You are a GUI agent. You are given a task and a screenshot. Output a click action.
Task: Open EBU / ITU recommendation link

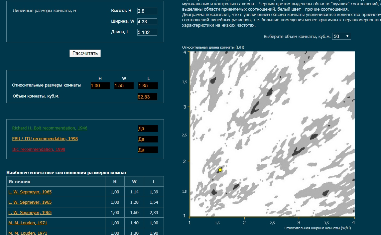pyautogui.click(x=45, y=139)
